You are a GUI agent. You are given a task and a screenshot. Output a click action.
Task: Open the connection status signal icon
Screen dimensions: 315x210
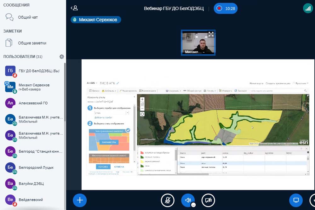point(307,8)
